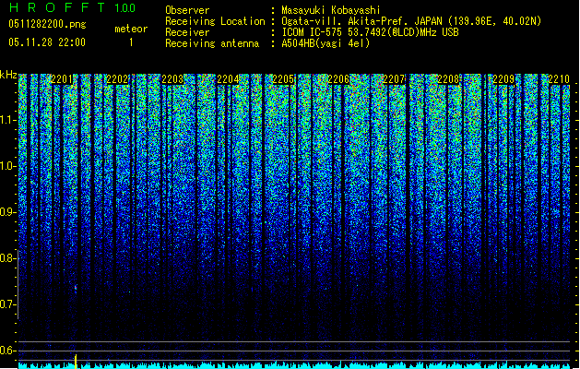Screen dimensions: 580x369
Task: Click the 0.9 kHz axis tick label
Action: pos(8,212)
